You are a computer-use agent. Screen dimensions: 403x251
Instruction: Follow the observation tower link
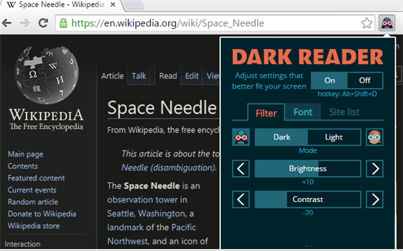pyautogui.click(x=142, y=199)
